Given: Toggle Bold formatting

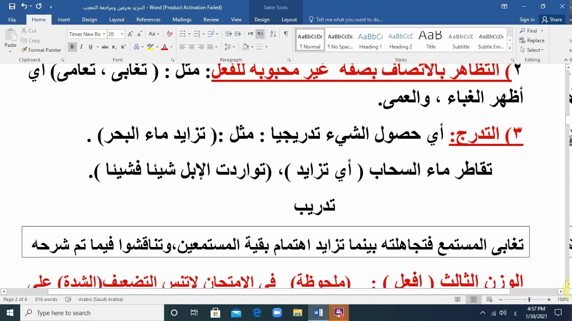Looking at the screenshot, I should coord(72,47).
